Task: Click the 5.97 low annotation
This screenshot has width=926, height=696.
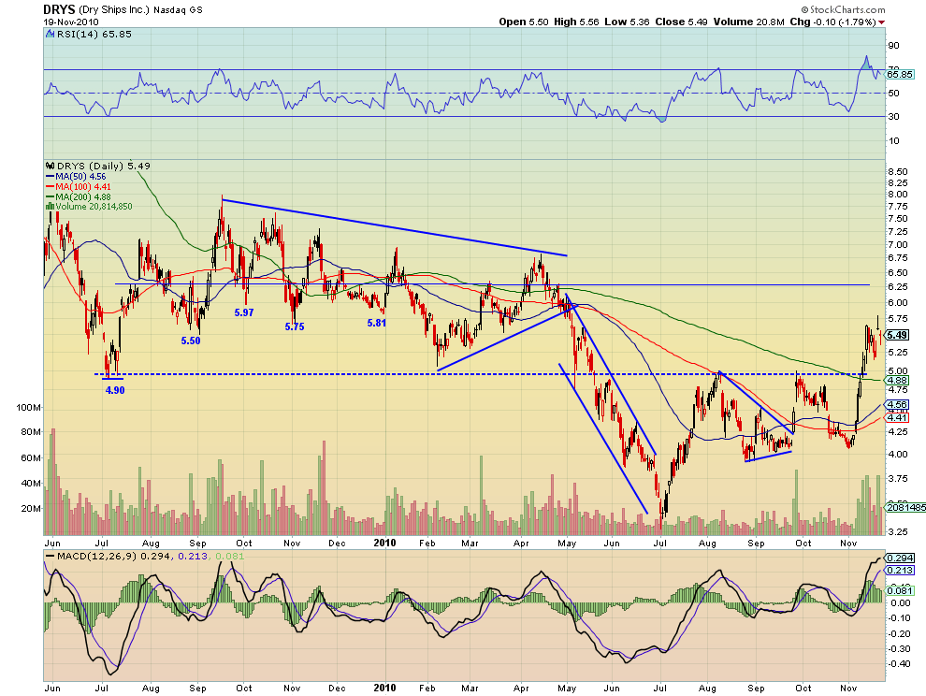Action: pos(244,312)
